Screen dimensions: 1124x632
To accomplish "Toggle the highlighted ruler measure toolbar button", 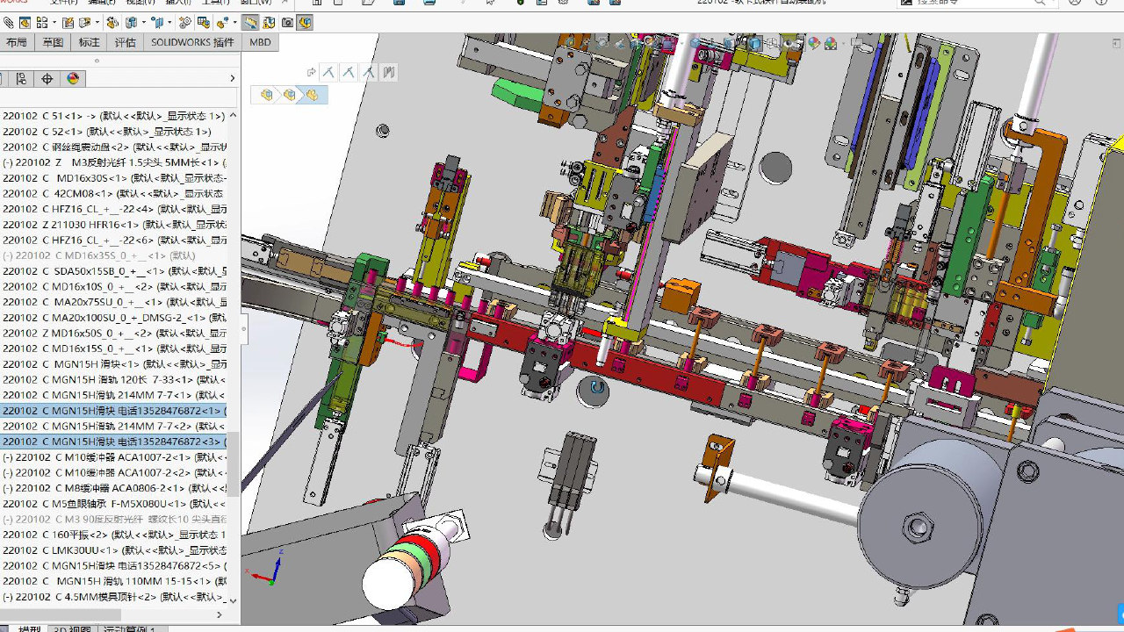I will pos(250,22).
